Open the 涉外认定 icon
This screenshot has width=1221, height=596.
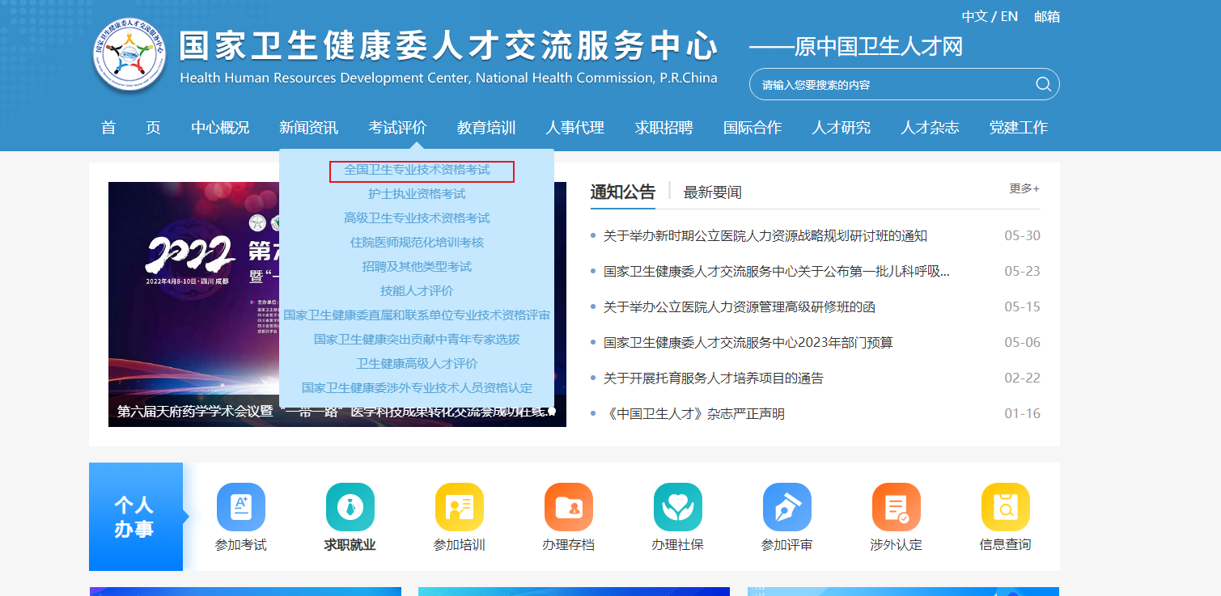(x=896, y=507)
